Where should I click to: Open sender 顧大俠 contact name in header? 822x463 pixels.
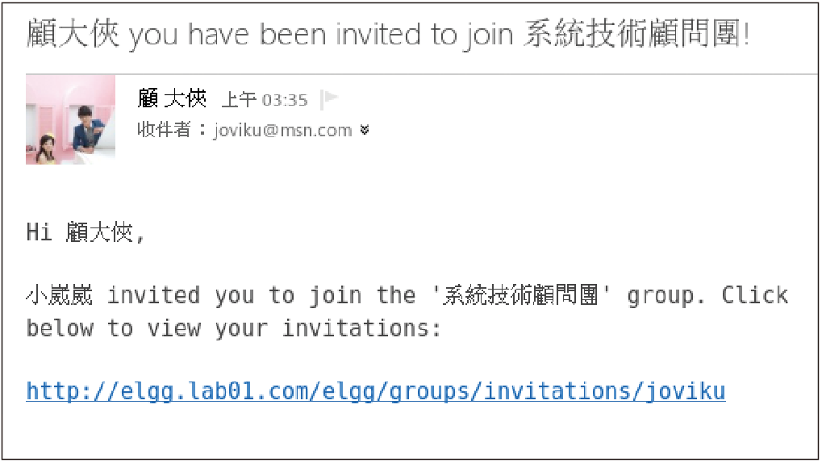(172, 98)
